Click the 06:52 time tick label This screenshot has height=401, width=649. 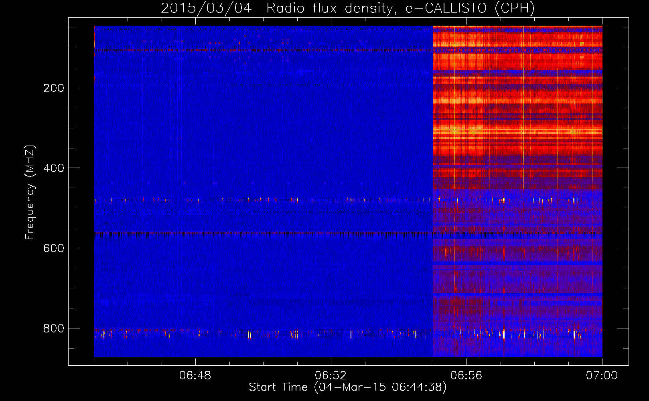[x=331, y=376]
